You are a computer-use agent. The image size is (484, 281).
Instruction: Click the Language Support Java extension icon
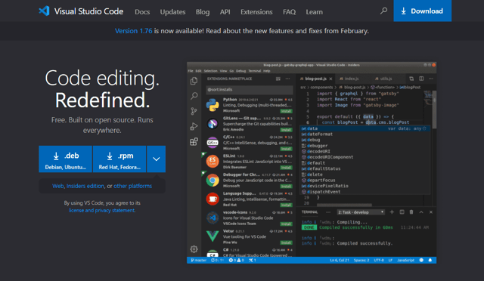[213, 199]
